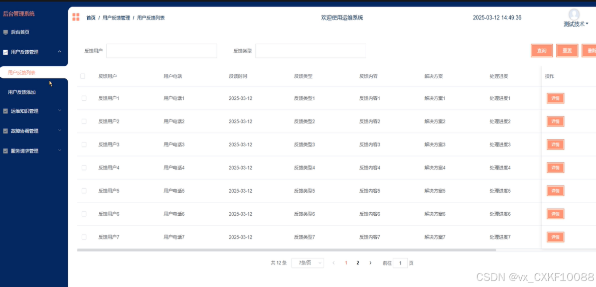The image size is (596, 287).
Task: Click cell 处理进度4
Action: click(x=500, y=168)
